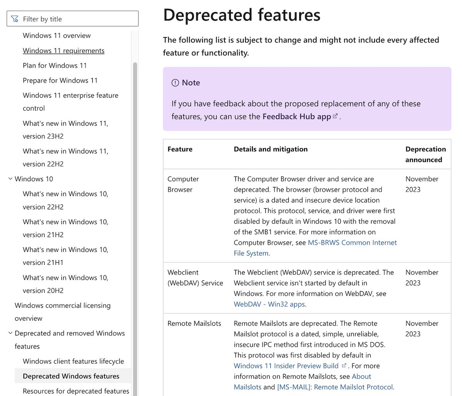Open WebDAV - Win32 apps link
462x396 pixels.
click(269, 304)
